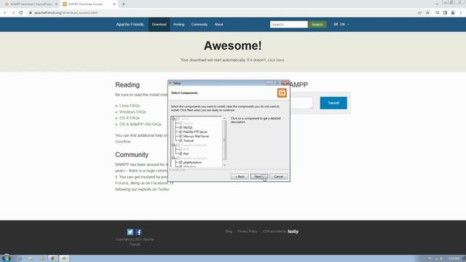Open a new browser tab
This screenshot has width=466, height=262.
123,4
